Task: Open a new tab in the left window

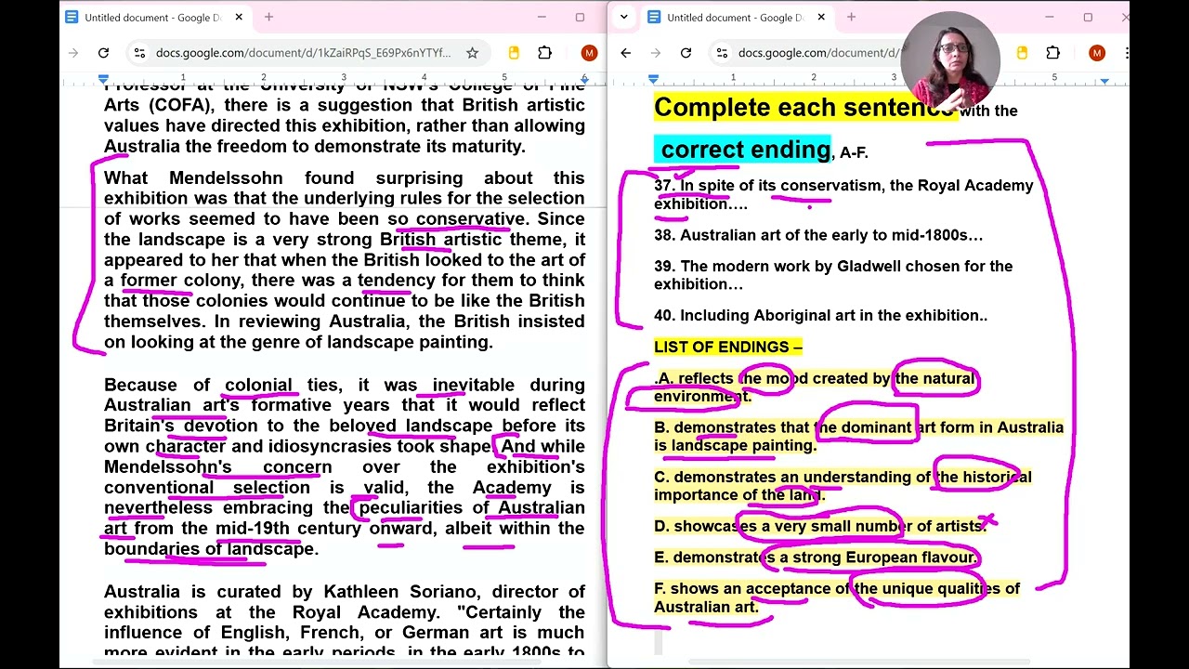Action: (x=268, y=17)
